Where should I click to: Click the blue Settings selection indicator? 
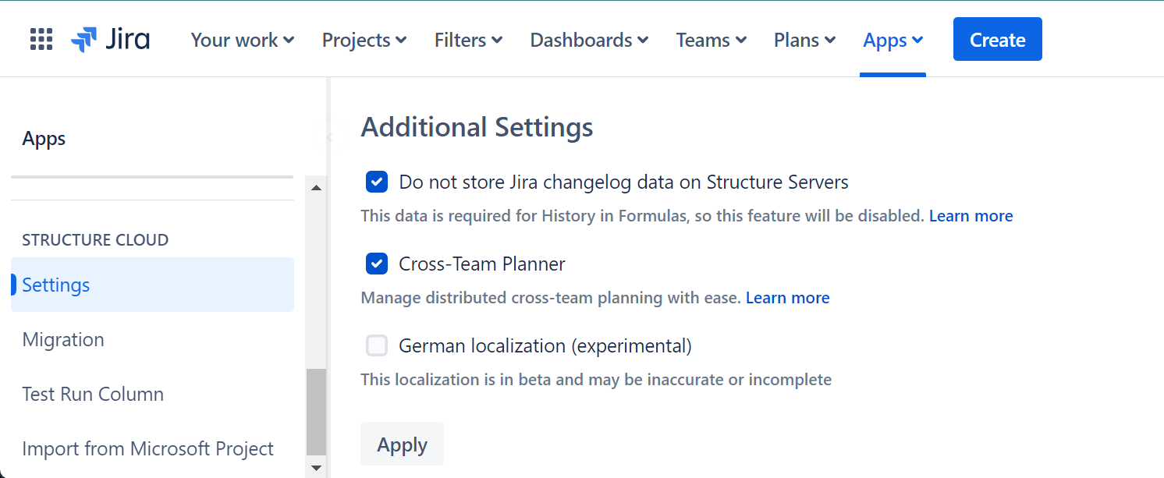pyautogui.click(x=12, y=285)
